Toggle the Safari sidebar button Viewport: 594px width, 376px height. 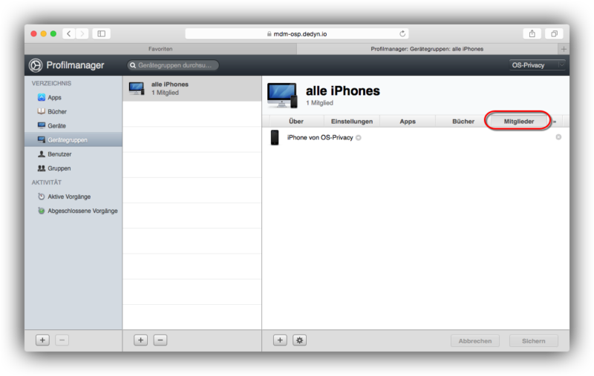click(x=102, y=33)
